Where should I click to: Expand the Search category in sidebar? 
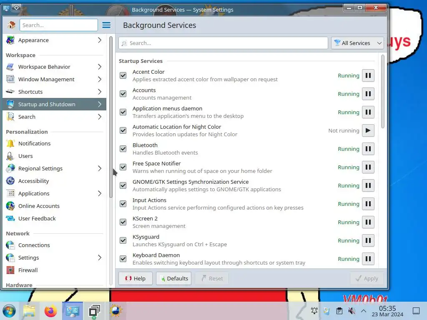pyautogui.click(x=99, y=117)
